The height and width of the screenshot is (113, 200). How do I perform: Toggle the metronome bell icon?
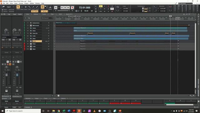coord(96,11)
